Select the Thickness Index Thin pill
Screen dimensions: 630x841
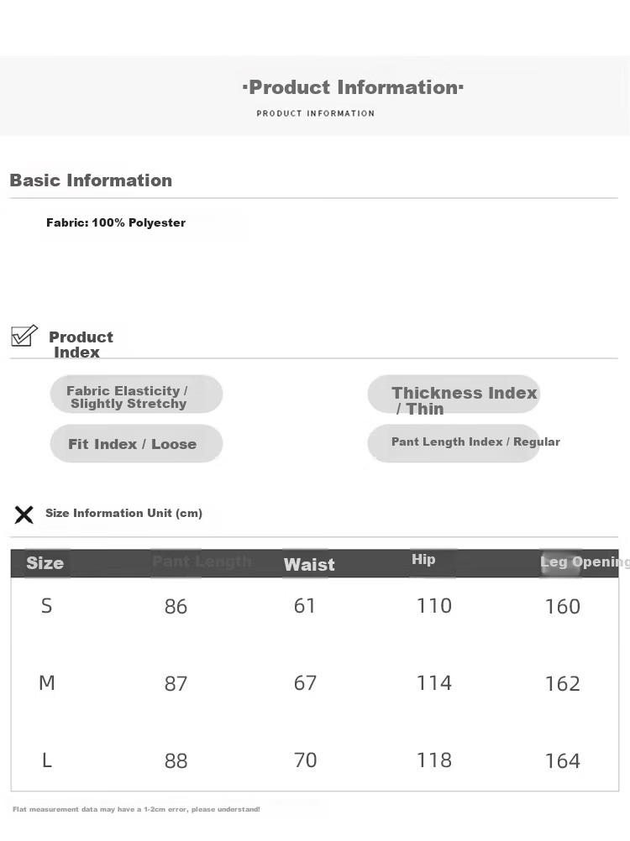454,394
